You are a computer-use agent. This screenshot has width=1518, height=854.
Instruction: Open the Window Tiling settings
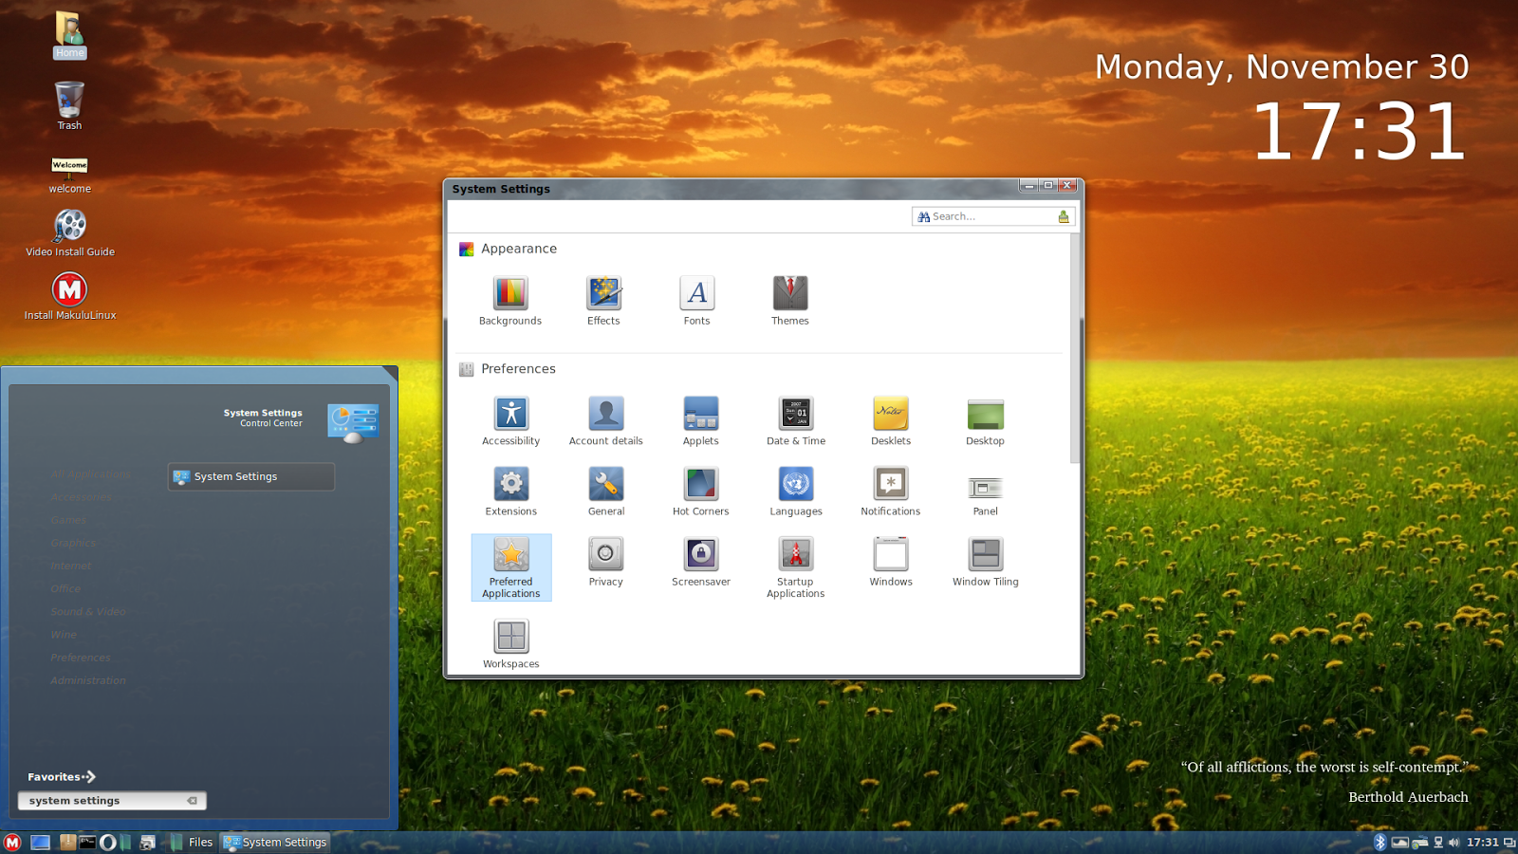click(985, 562)
